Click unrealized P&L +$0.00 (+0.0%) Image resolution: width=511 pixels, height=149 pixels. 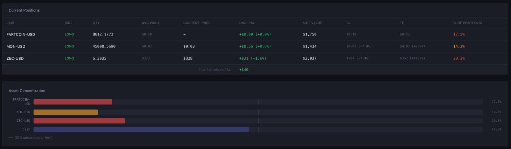[255, 35]
